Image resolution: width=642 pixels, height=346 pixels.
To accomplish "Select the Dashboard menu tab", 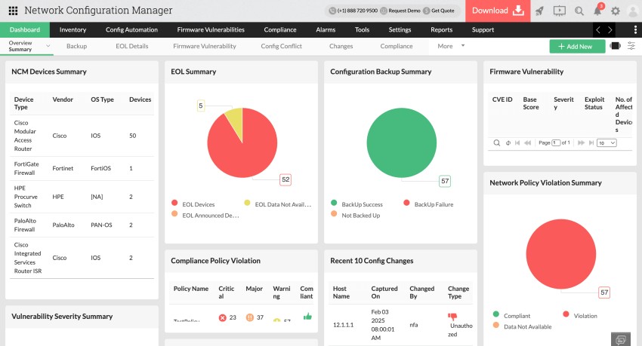I will [25, 29].
